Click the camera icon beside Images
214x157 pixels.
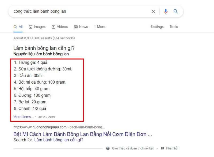(31, 27)
